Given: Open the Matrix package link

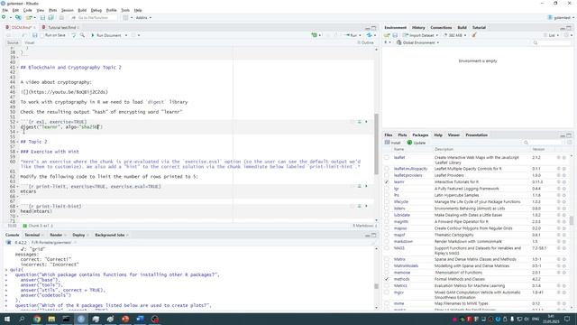Looking at the screenshot, I should [399, 259].
